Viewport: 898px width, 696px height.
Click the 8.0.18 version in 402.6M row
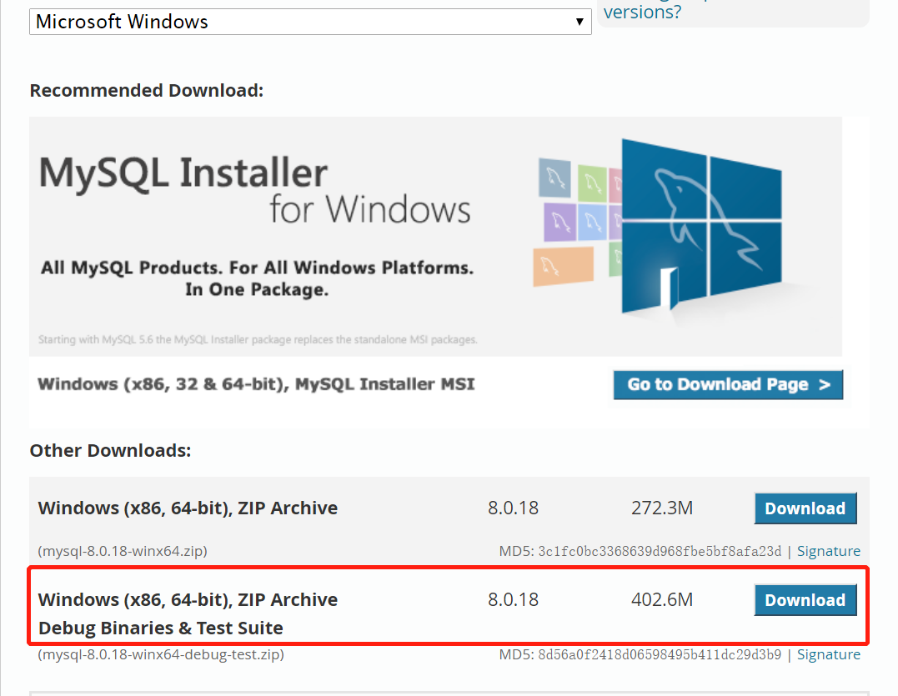[513, 599]
